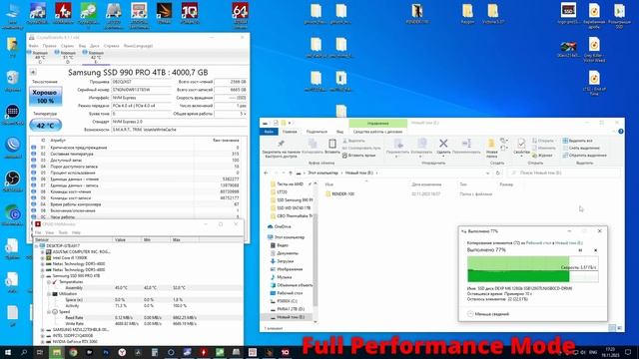
Task: Click Копировать in Explorer clipboard group
Action: tap(313, 147)
